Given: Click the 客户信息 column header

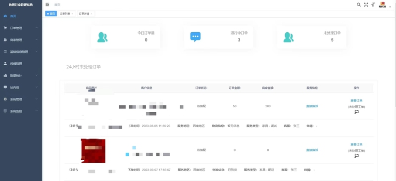Looking at the screenshot, I should pos(147,88).
